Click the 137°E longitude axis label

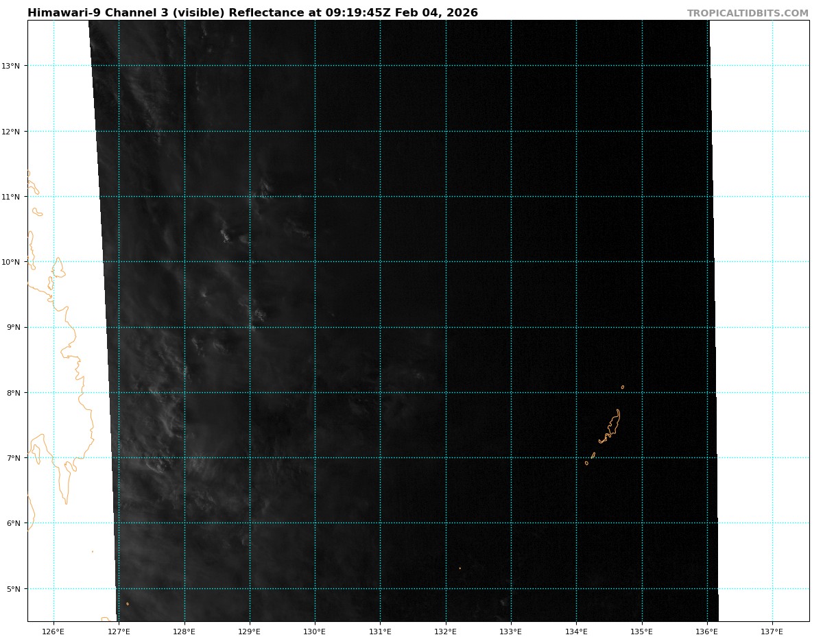pos(772,632)
